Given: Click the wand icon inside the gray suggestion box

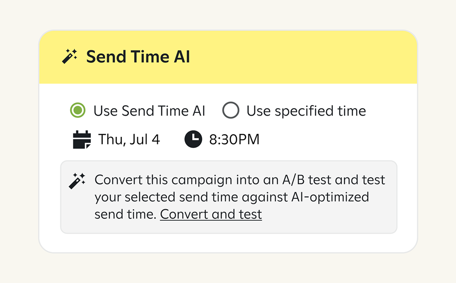Looking at the screenshot, I should click(x=77, y=181).
